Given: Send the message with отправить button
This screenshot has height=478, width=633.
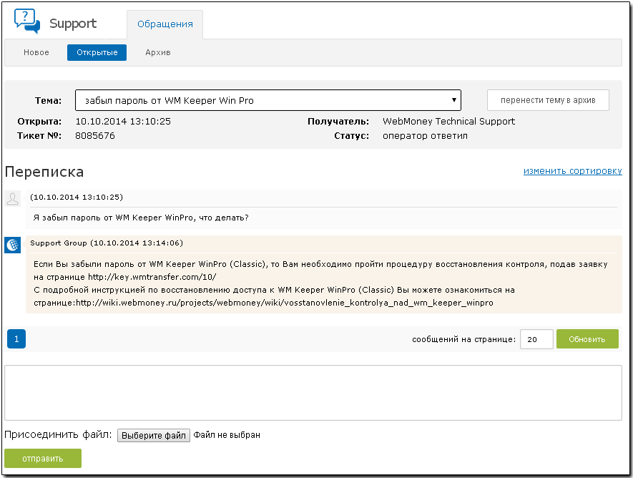Looking at the screenshot, I should [43, 458].
